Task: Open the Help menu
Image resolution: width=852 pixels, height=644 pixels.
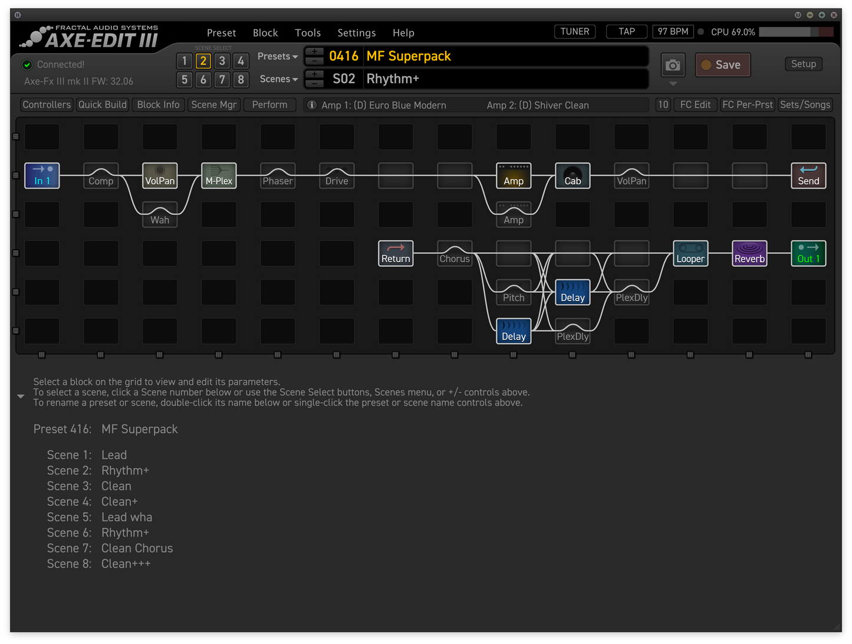Action: coord(404,33)
